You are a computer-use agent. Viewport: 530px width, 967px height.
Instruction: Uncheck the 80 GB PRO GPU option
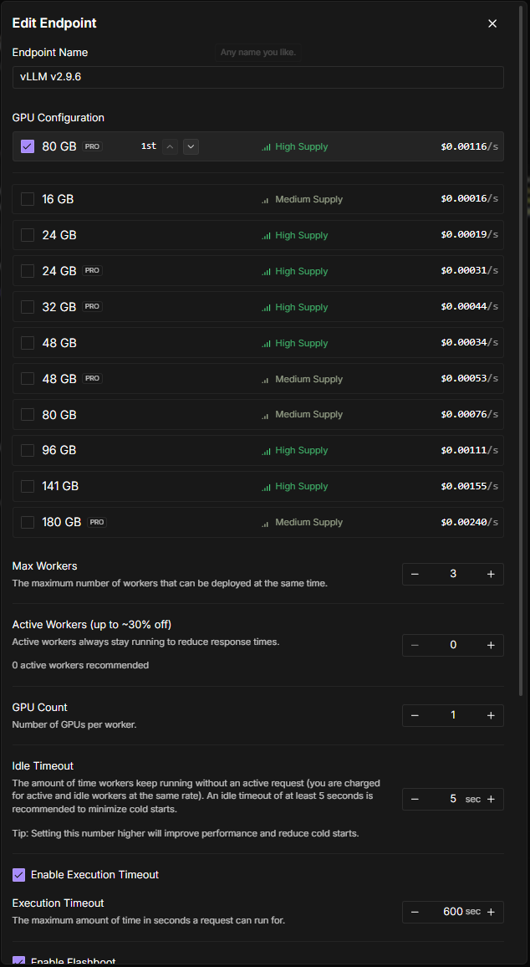28,146
